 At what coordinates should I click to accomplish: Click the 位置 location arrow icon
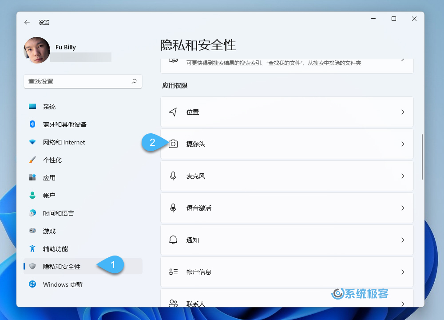(173, 112)
